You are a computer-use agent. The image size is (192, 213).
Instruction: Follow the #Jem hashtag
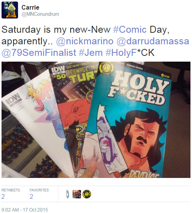[x=91, y=52]
